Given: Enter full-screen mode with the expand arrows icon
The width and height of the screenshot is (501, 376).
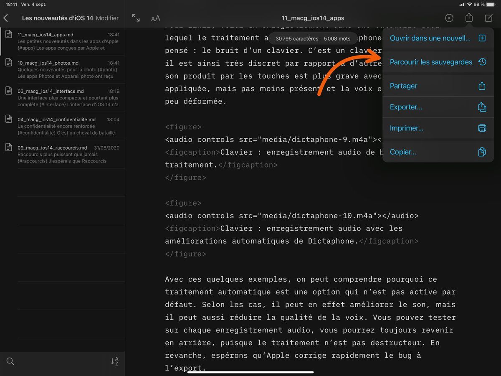Looking at the screenshot, I should pos(135,18).
